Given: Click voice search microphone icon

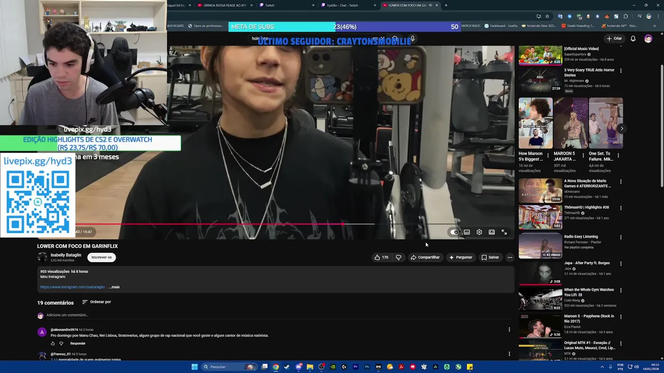Looking at the screenshot, I should pos(412,38).
